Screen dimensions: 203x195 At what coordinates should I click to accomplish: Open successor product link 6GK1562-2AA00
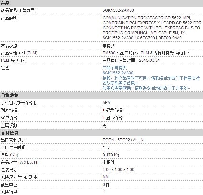click(x=118, y=73)
